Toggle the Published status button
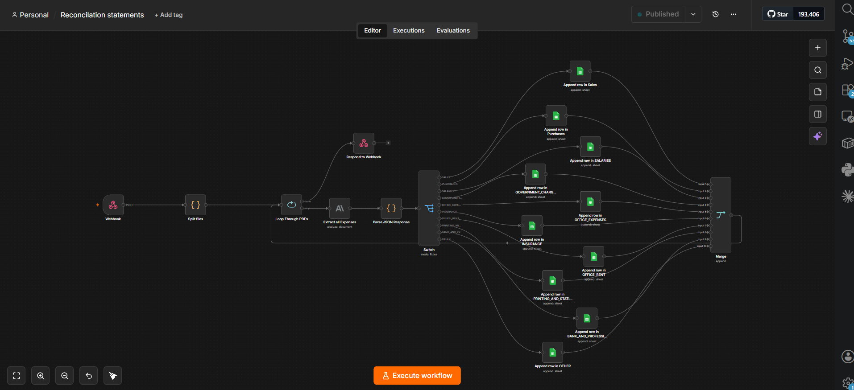 click(658, 14)
